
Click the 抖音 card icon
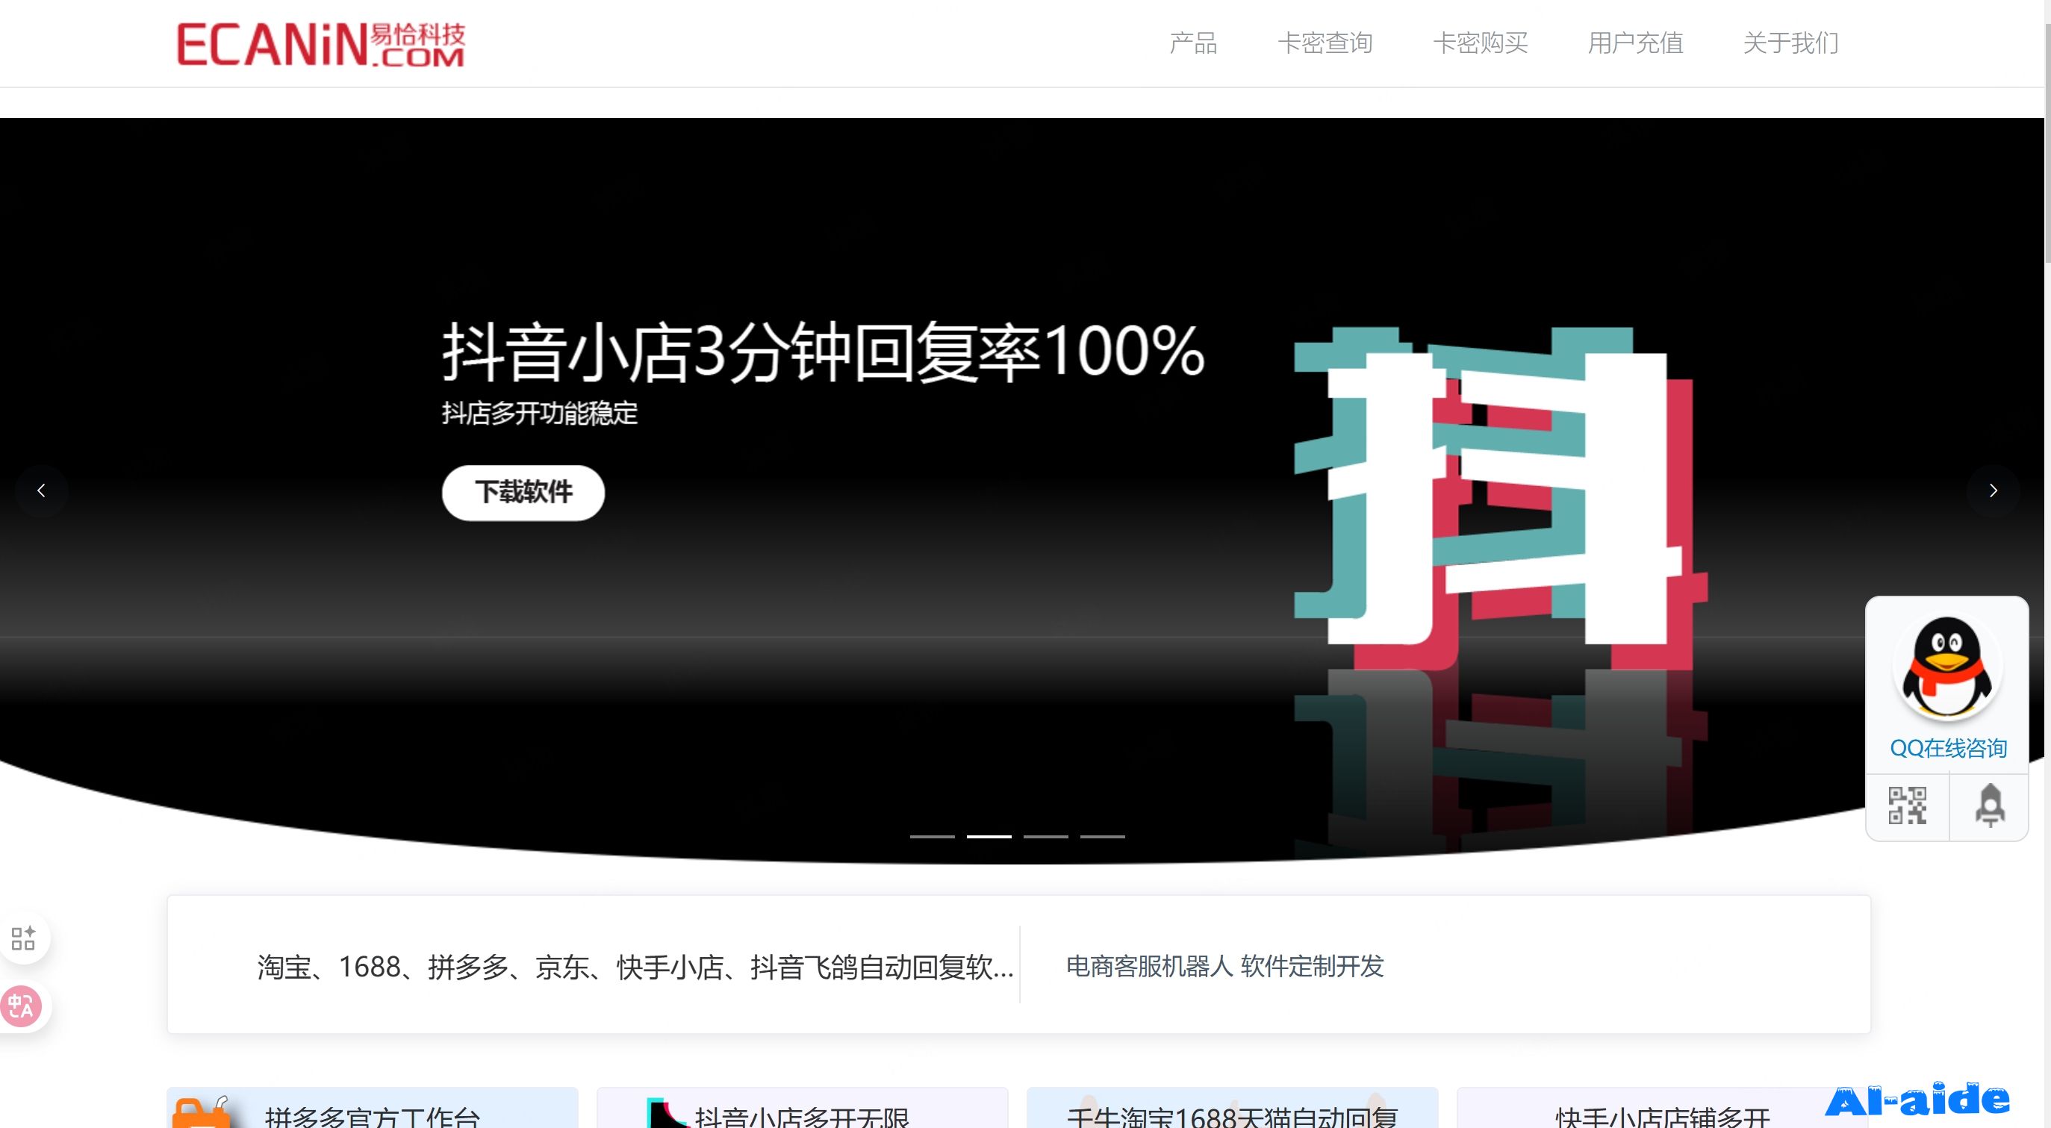point(667,1114)
